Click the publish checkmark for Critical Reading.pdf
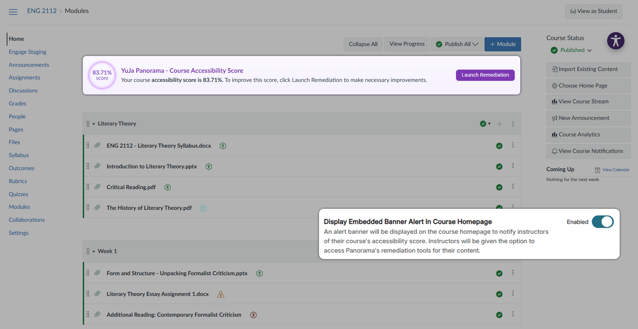 tap(499, 187)
